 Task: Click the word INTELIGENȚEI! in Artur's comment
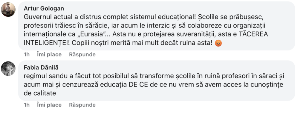(47, 43)
